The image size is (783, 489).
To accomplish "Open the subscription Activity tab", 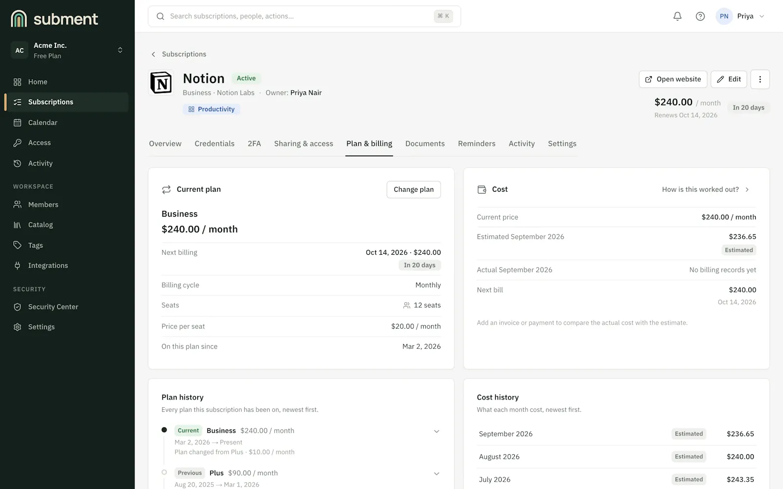I will [x=522, y=144].
